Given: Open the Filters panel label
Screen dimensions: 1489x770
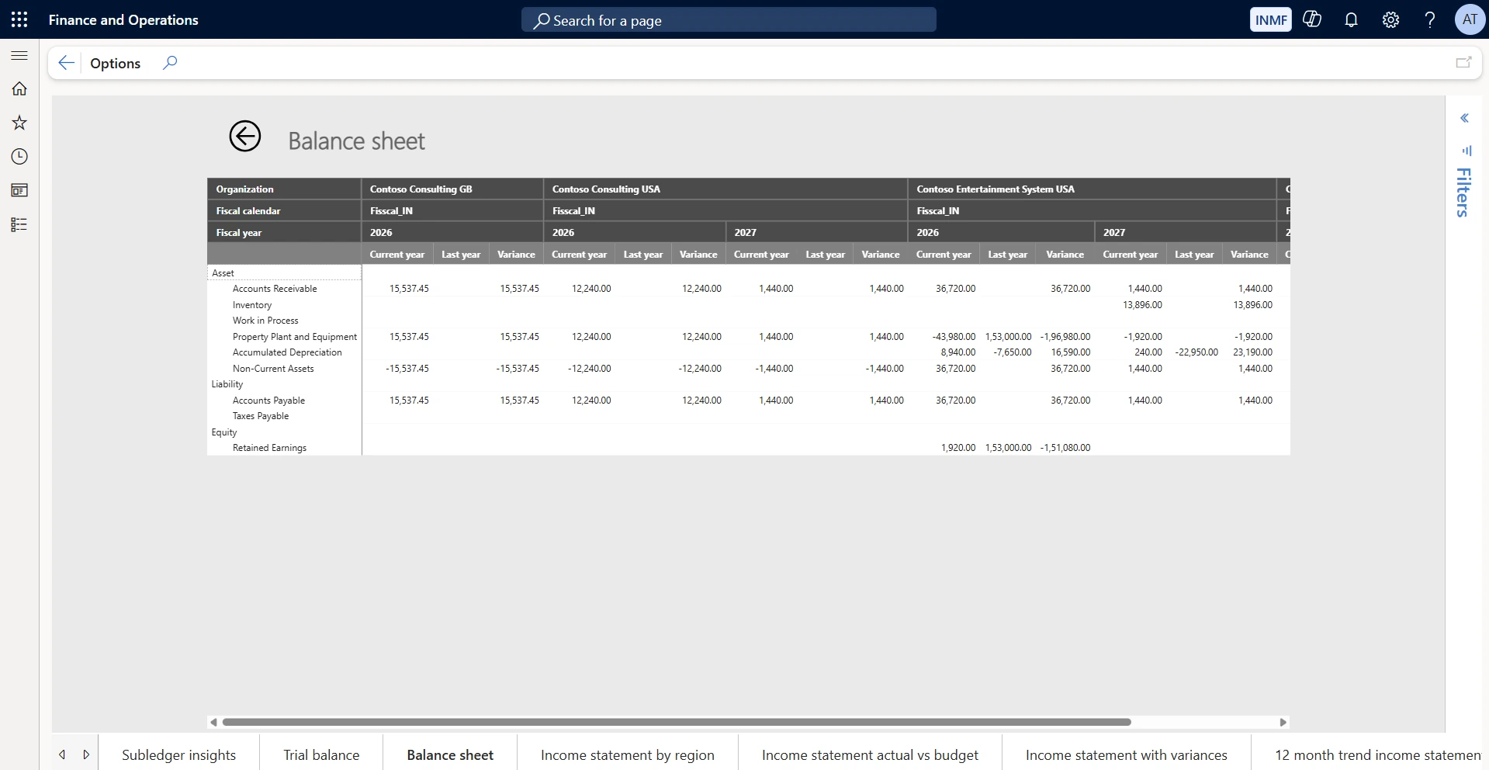Looking at the screenshot, I should pos(1463,192).
